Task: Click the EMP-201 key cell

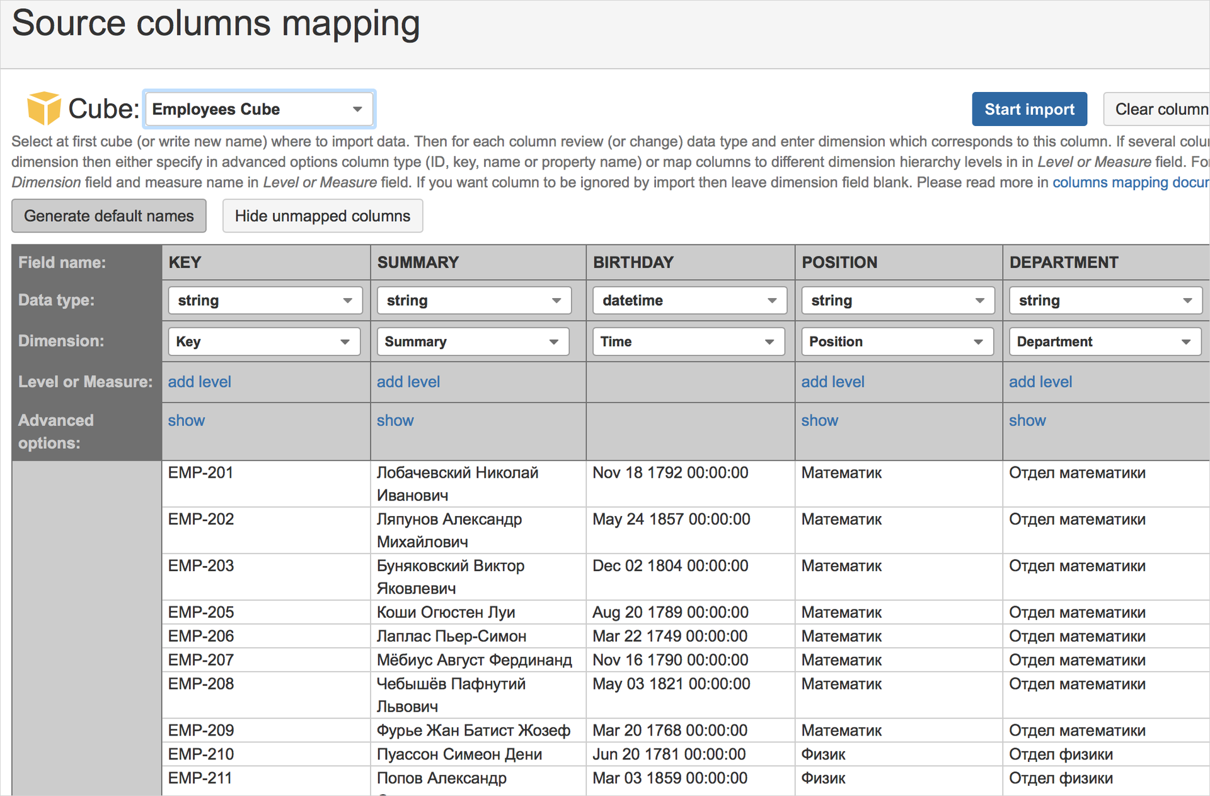Action: [x=200, y=473]
